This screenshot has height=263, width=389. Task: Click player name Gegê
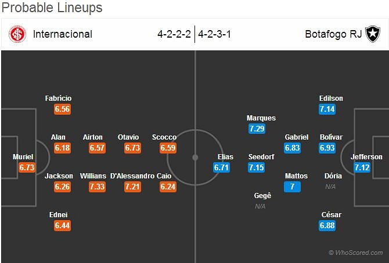pos(262,196)
